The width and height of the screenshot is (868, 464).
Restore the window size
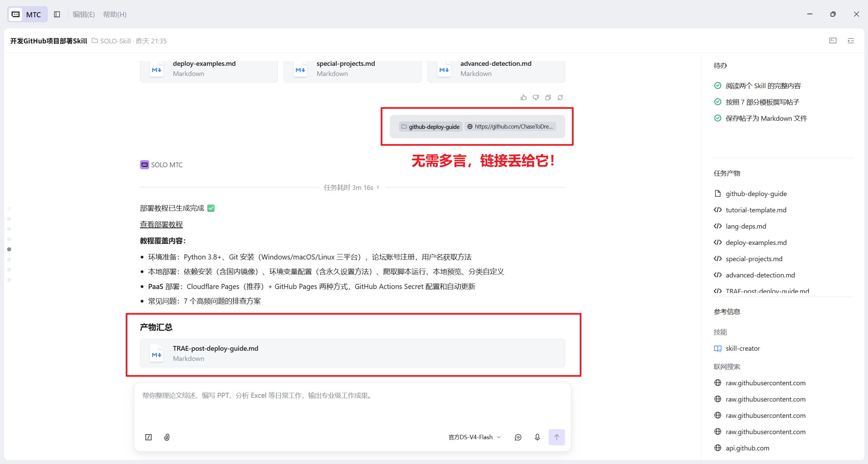833,14
